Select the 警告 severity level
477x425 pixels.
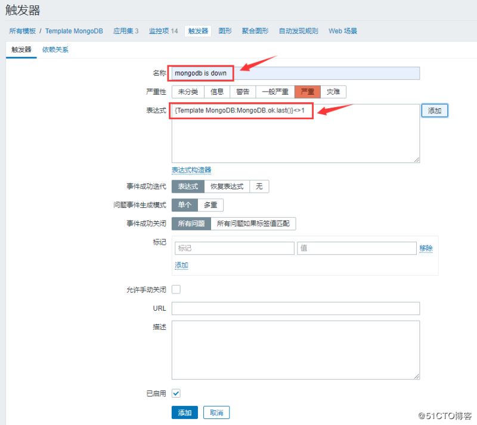(243, 92)
